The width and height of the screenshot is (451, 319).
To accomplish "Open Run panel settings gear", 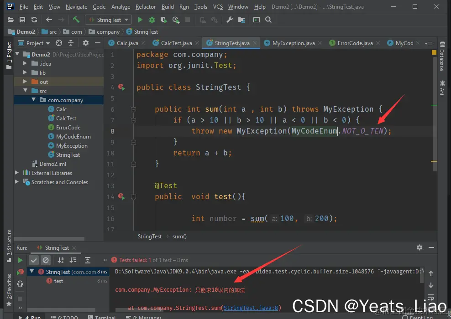I will coord(420,247).
